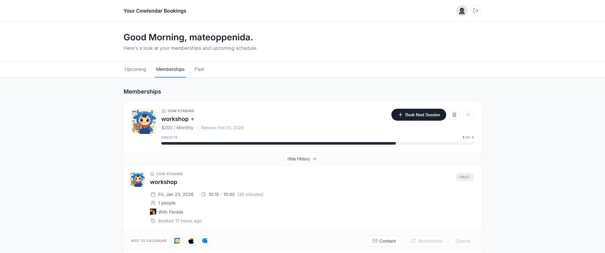Select the Memberships tab
This screenshot has height=253, width=605.
tap(170, 69)
